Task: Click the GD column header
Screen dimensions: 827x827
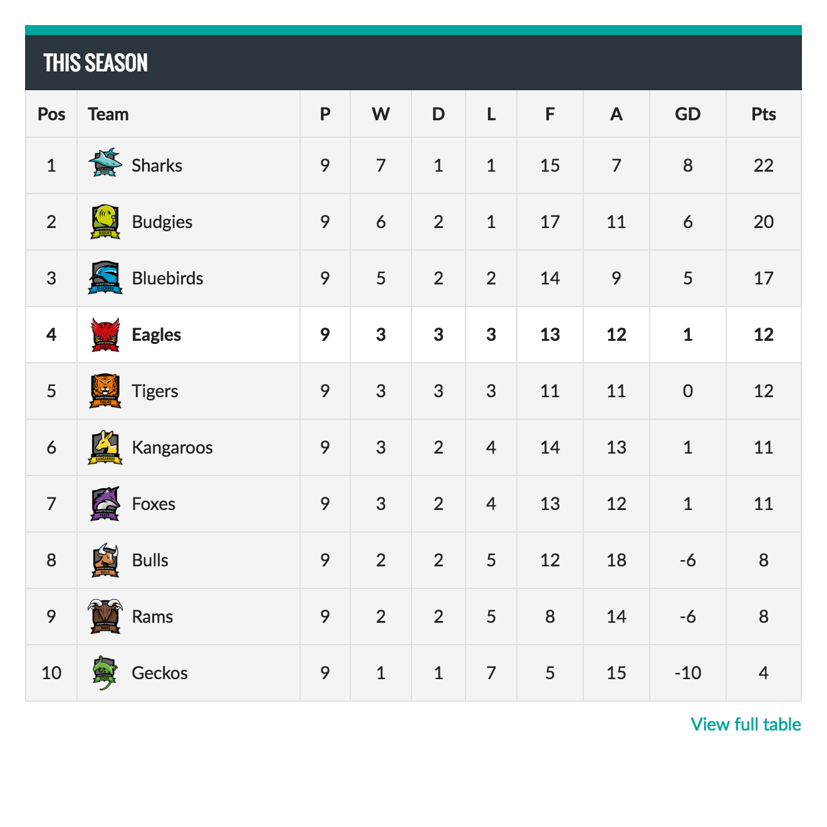Action: tap(687, 114)
